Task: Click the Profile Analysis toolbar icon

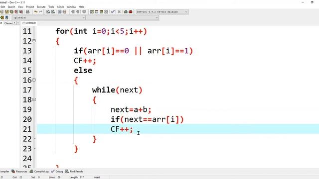Action: tap(126, 12)
